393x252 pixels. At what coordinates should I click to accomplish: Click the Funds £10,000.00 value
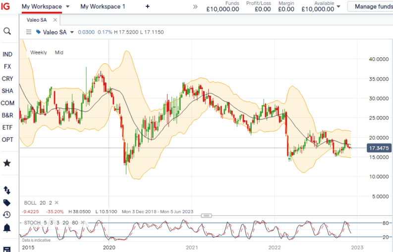click(223, 9)
